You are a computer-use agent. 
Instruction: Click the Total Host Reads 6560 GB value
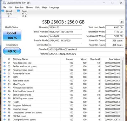pos(115,27)
